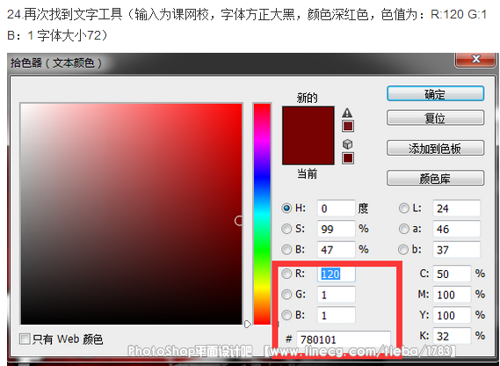
Task: Click the out-of-gamut warning triangle icon
Action: click(x=347, y=113)
